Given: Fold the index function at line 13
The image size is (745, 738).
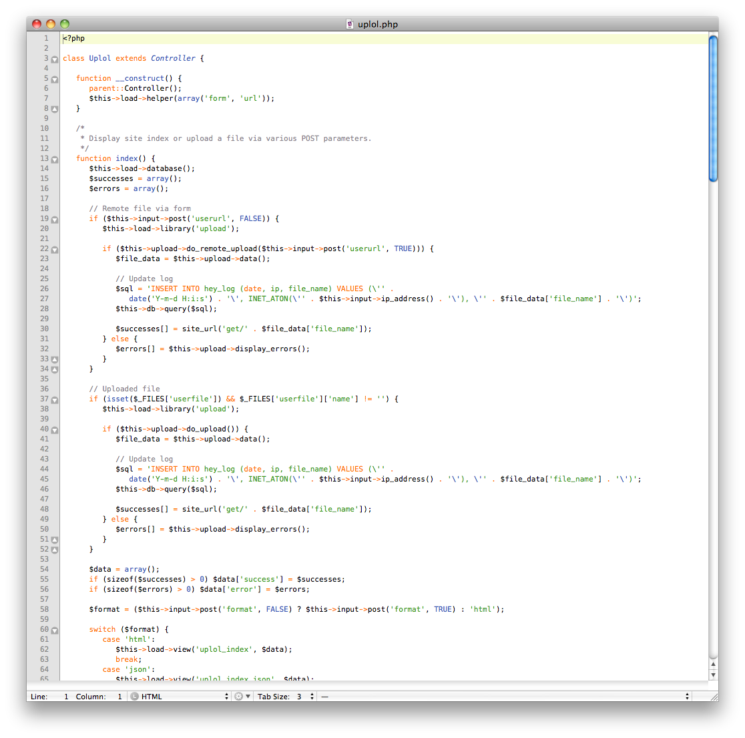Looking at the screenshot, I should 55,159.
